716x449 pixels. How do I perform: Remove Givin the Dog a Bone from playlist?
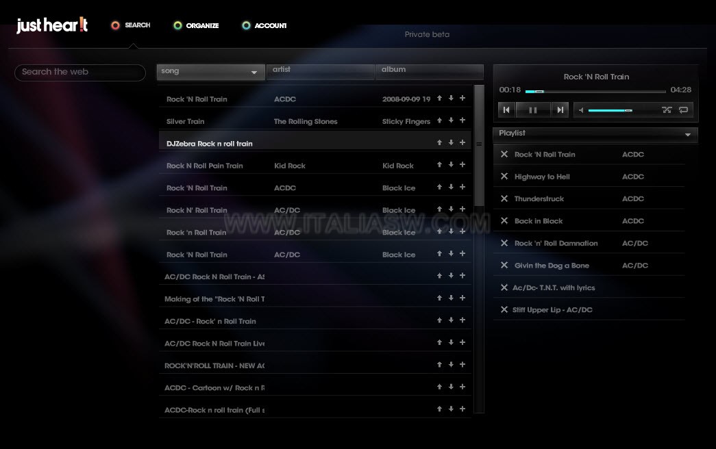pyautogui.click(x=504, y=265)
